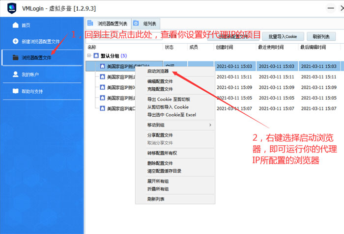The image size is (344, 234).
Task: Click the 刷新列表 toolbar button
Action: (x=321, y=37)
